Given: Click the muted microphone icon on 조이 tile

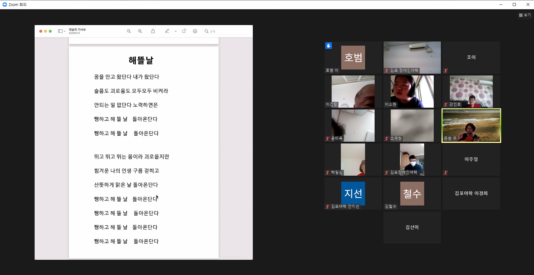Looking at the screenshot, I should tap(446, 71).
